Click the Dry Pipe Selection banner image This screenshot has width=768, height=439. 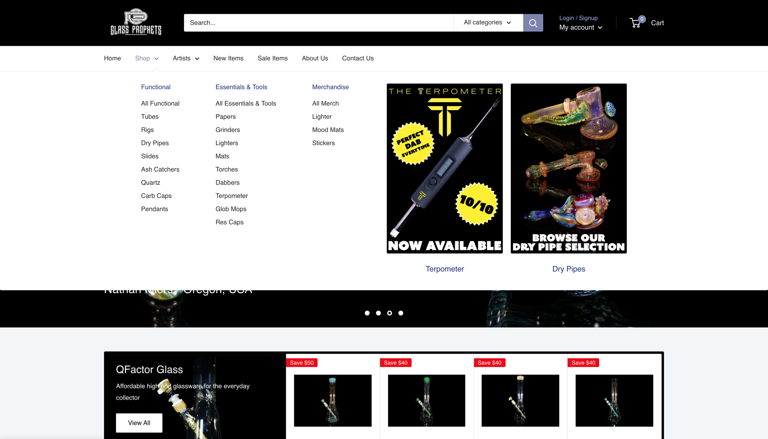pyautogui.click(x=569, y=169)
